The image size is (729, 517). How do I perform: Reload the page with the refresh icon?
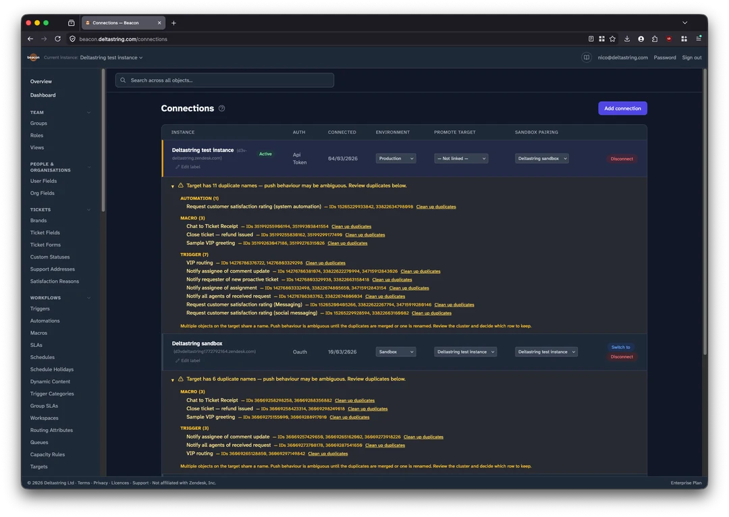[x=57, y=39]
